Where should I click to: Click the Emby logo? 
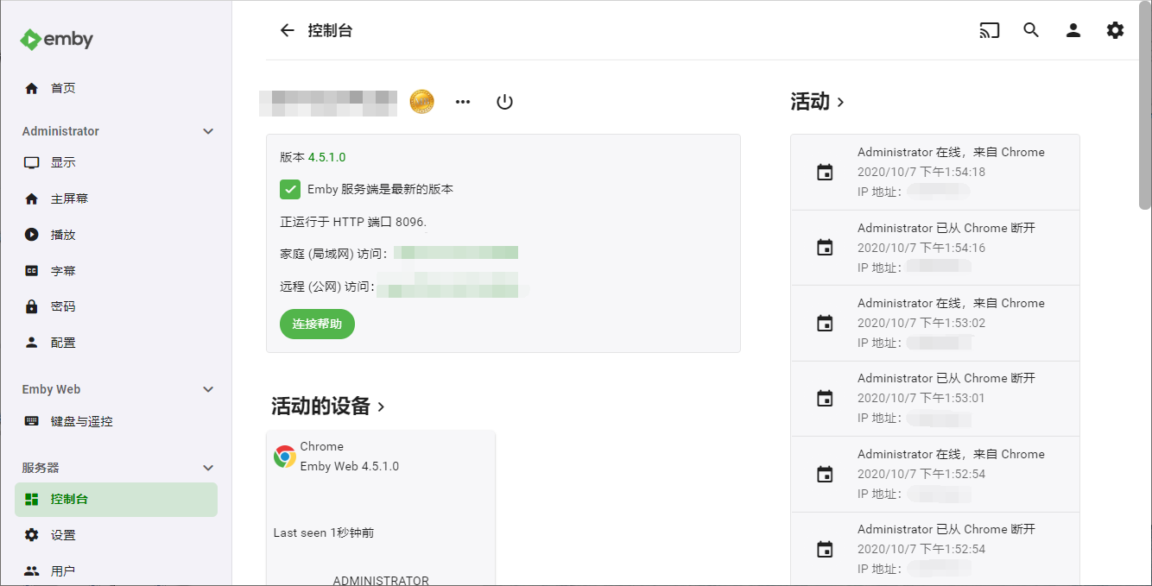pos(57,39)
